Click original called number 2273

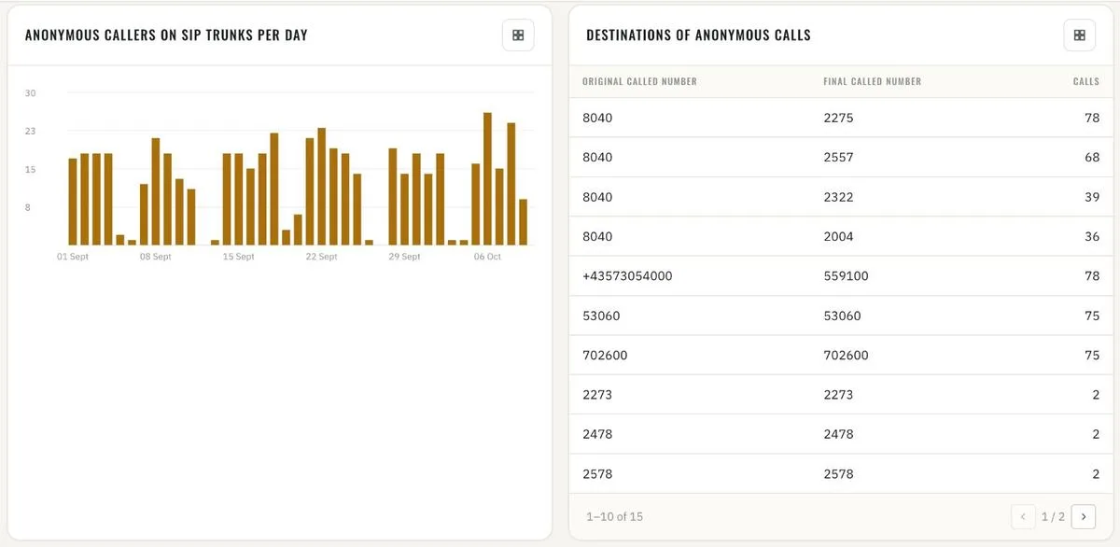(597, 395)
